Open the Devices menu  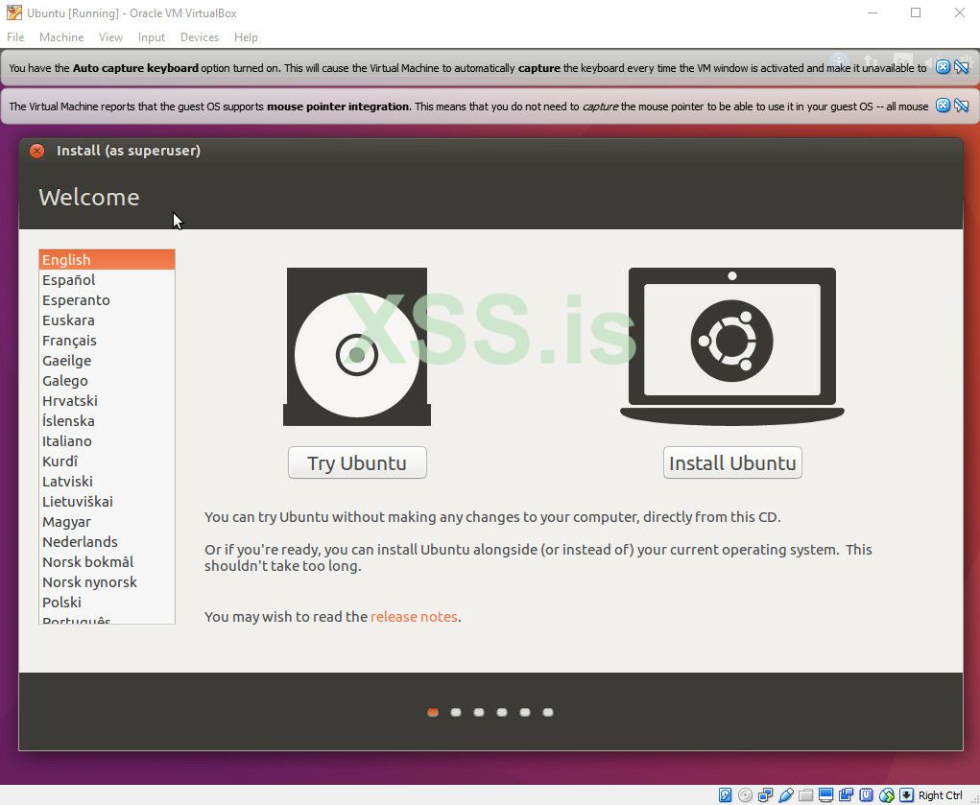200,37
